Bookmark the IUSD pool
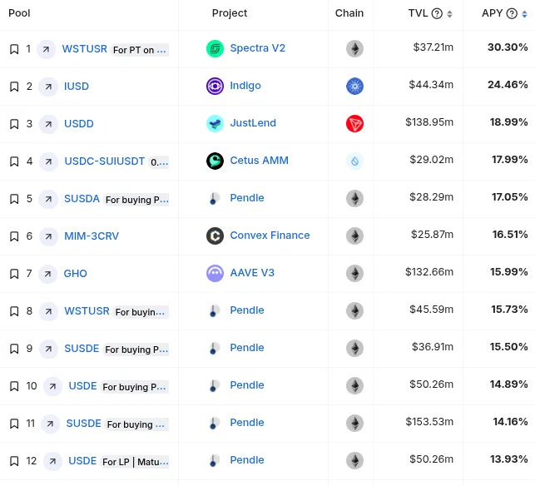The width and height of the screenshot is (535, 486). [x=14, y=87]
